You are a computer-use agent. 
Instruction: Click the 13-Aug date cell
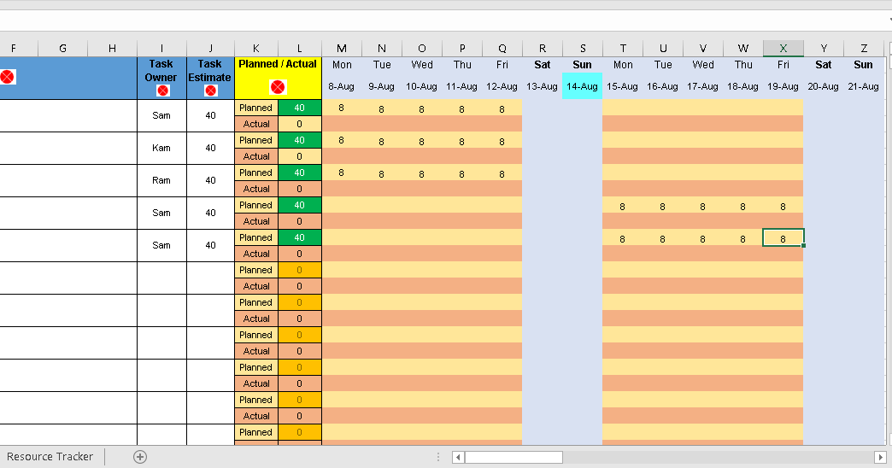pyautogui.click(x=543, y=86)
